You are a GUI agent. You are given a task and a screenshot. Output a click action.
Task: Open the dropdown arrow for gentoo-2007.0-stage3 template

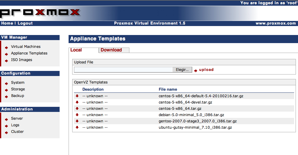[77, 121]
